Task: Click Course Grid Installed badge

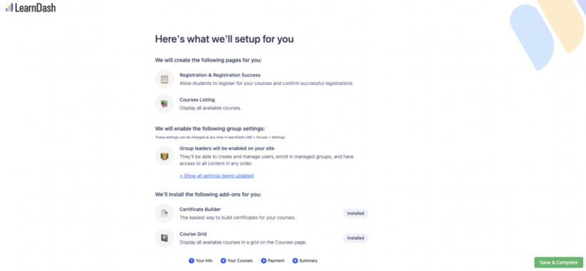Action: (x=355, y=238)
